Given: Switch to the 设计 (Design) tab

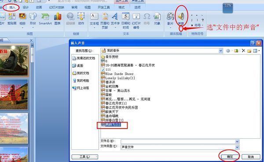Looking at the screenshot, I should [26, 7].
